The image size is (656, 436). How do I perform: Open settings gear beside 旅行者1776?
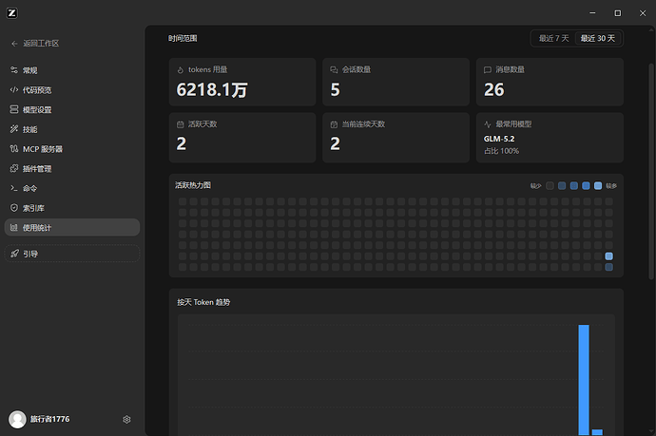(126, 419)
